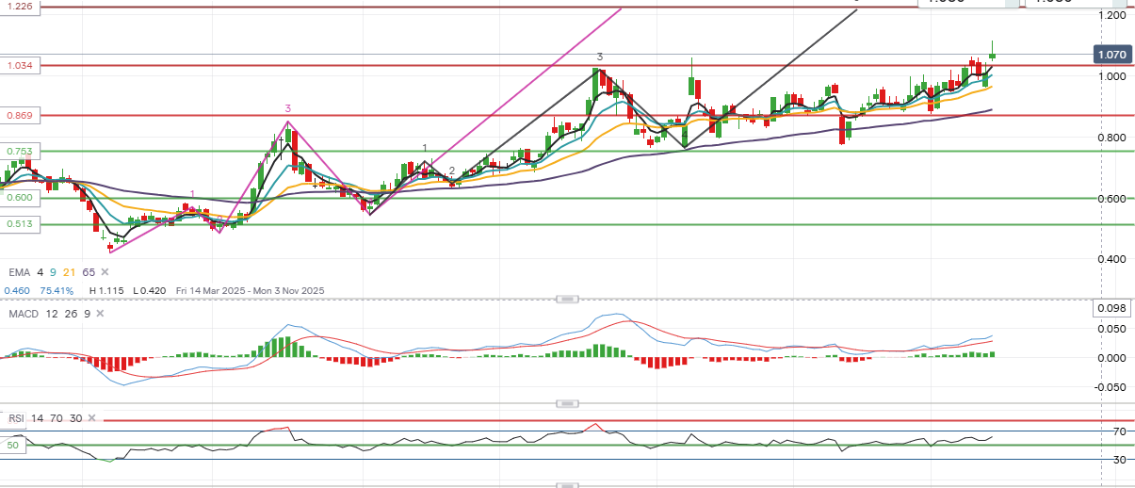
Task: Select the 0.869 horizontal level label
Action: 20,116
